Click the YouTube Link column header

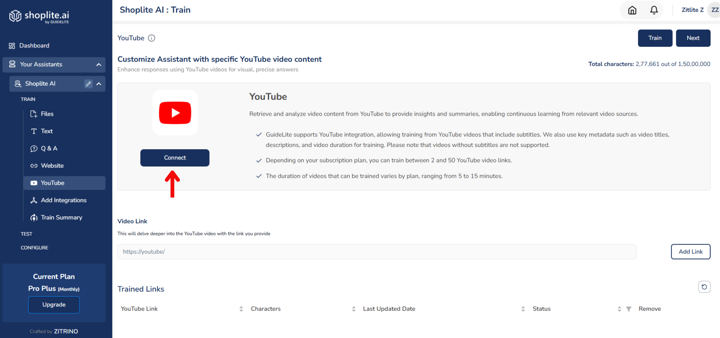[x=139, y=309]
